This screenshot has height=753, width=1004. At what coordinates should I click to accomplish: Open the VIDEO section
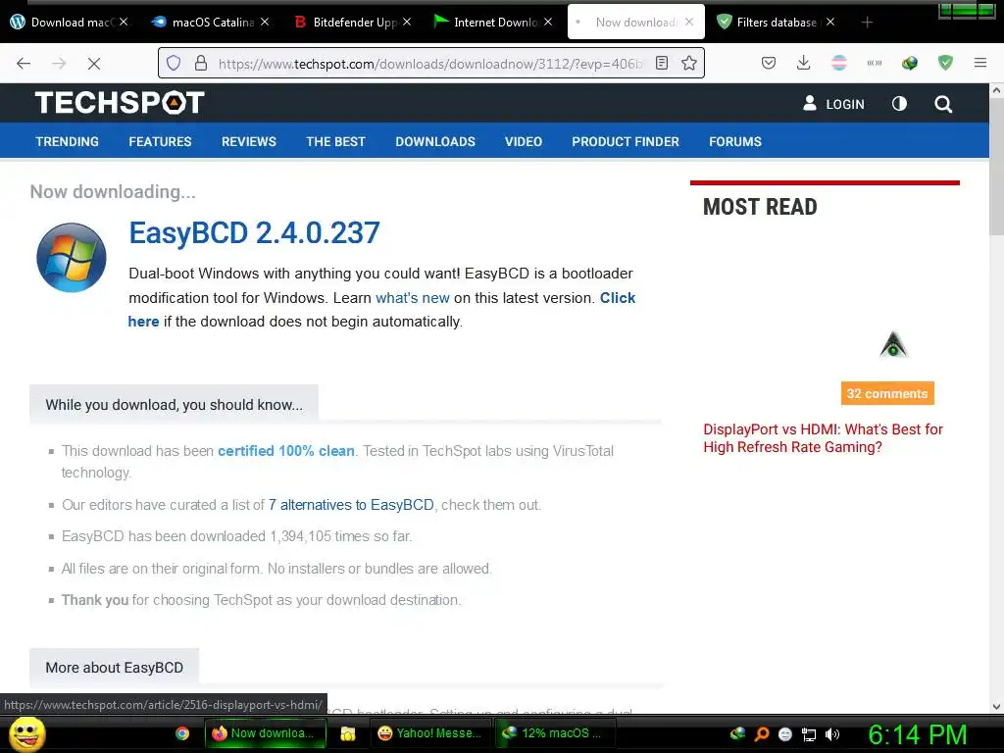coord(524,141)
